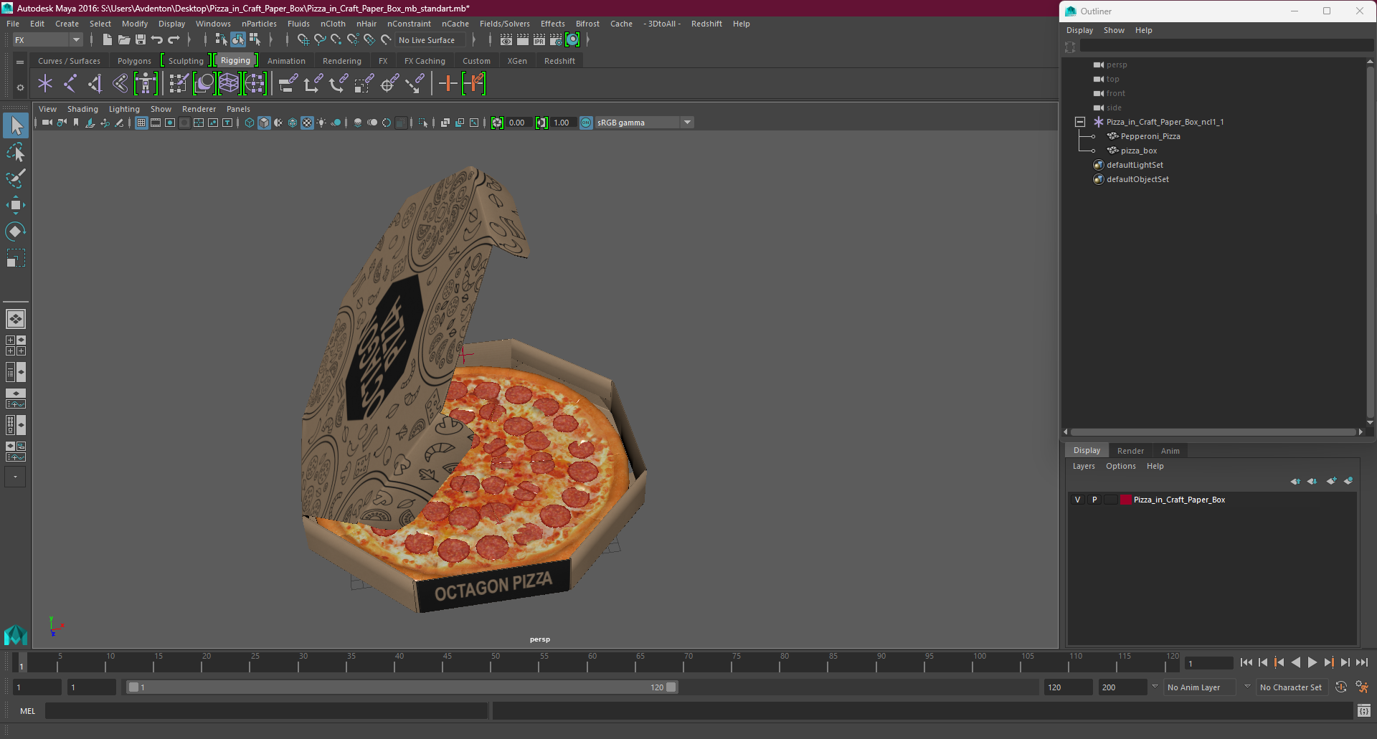Image resolution: width=1377 pixels, height=739 pixels.
Task: Toggle textured display in viewport toolbar
Action: pyautogui.click(x=307, y=123)
